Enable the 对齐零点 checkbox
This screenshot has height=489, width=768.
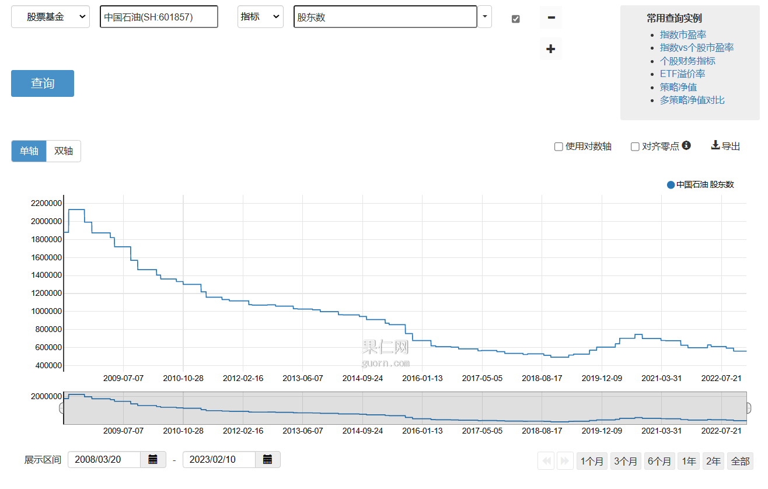(635, 146)
